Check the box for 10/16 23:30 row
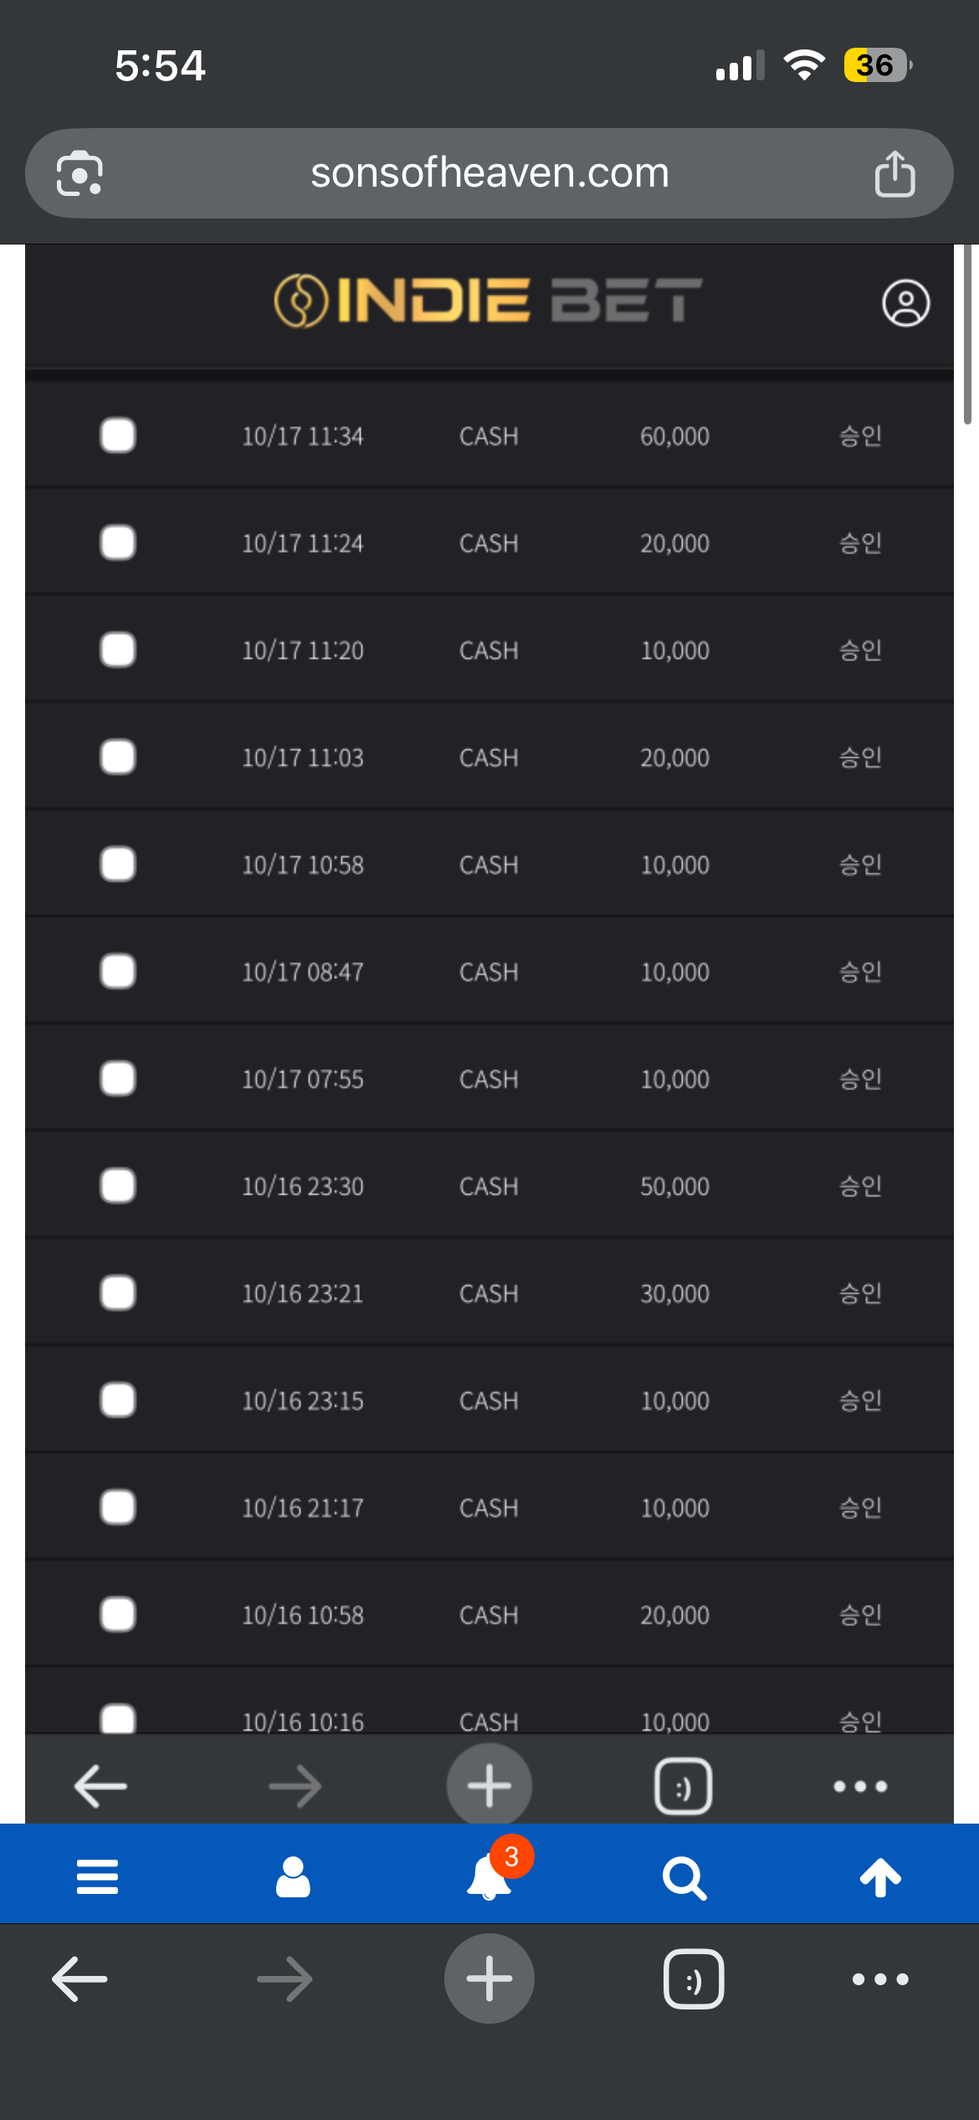 (x=118, y=1186)
